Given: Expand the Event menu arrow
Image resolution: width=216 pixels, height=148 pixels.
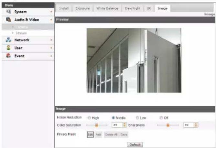Looking at the screenshot, I should pos(51,56).
